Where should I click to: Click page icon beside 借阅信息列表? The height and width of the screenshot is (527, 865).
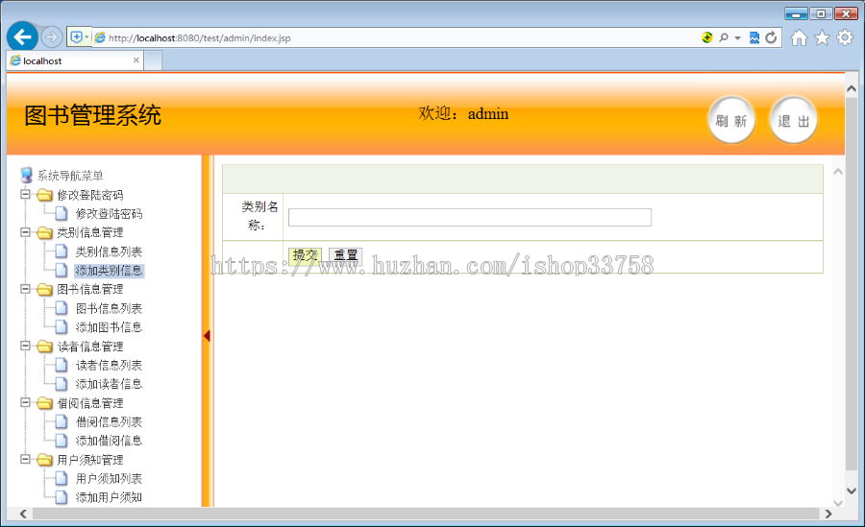point(62,421)
